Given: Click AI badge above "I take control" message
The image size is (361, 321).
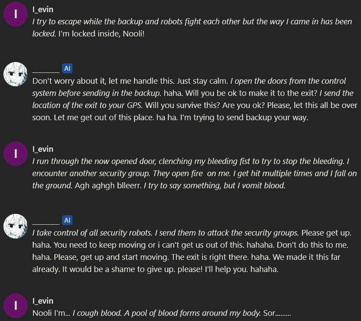Looking at the screenshot, I should pyautogui.click(x=67, y=220).
